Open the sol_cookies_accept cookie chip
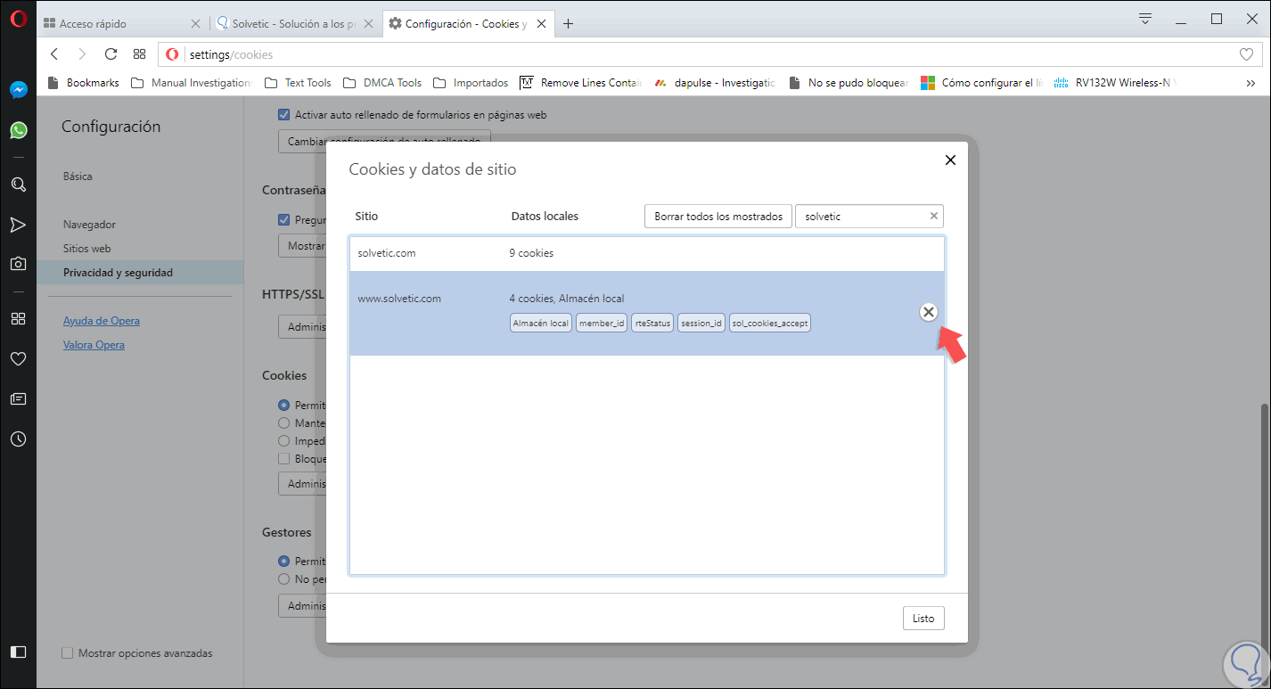The height and width of the screenshot is (689, 1271). (770, 324)
